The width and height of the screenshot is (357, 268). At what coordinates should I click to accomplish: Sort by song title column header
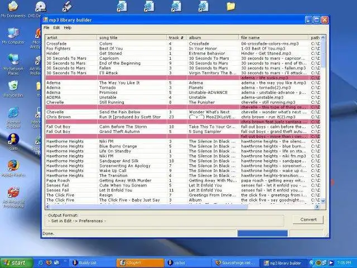point(132,37)
